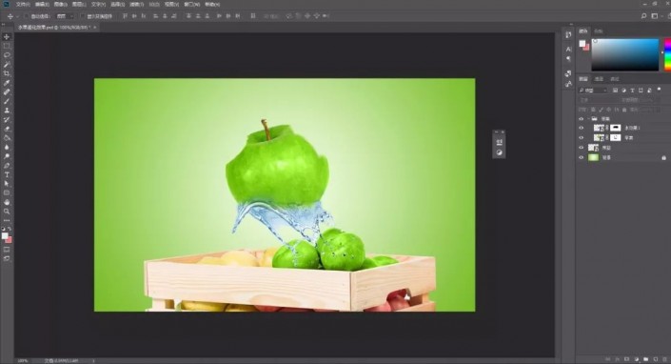The width and height of the screenshot is (671, 364).
Task: Select the Brush tool
Action: click(x=7, y=101)
